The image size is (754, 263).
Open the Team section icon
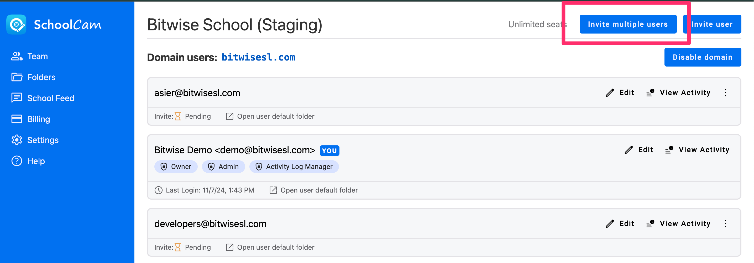pyautogui.click(x=17, y=56)
